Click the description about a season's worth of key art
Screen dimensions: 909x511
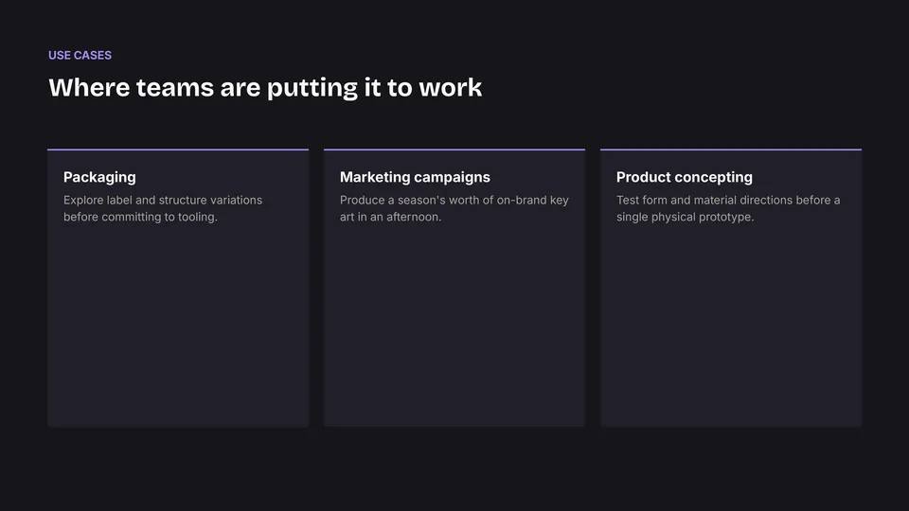click(x=454, y=208)
